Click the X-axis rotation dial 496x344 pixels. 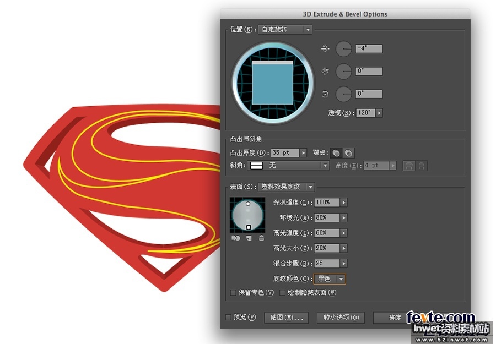point(343,49)
